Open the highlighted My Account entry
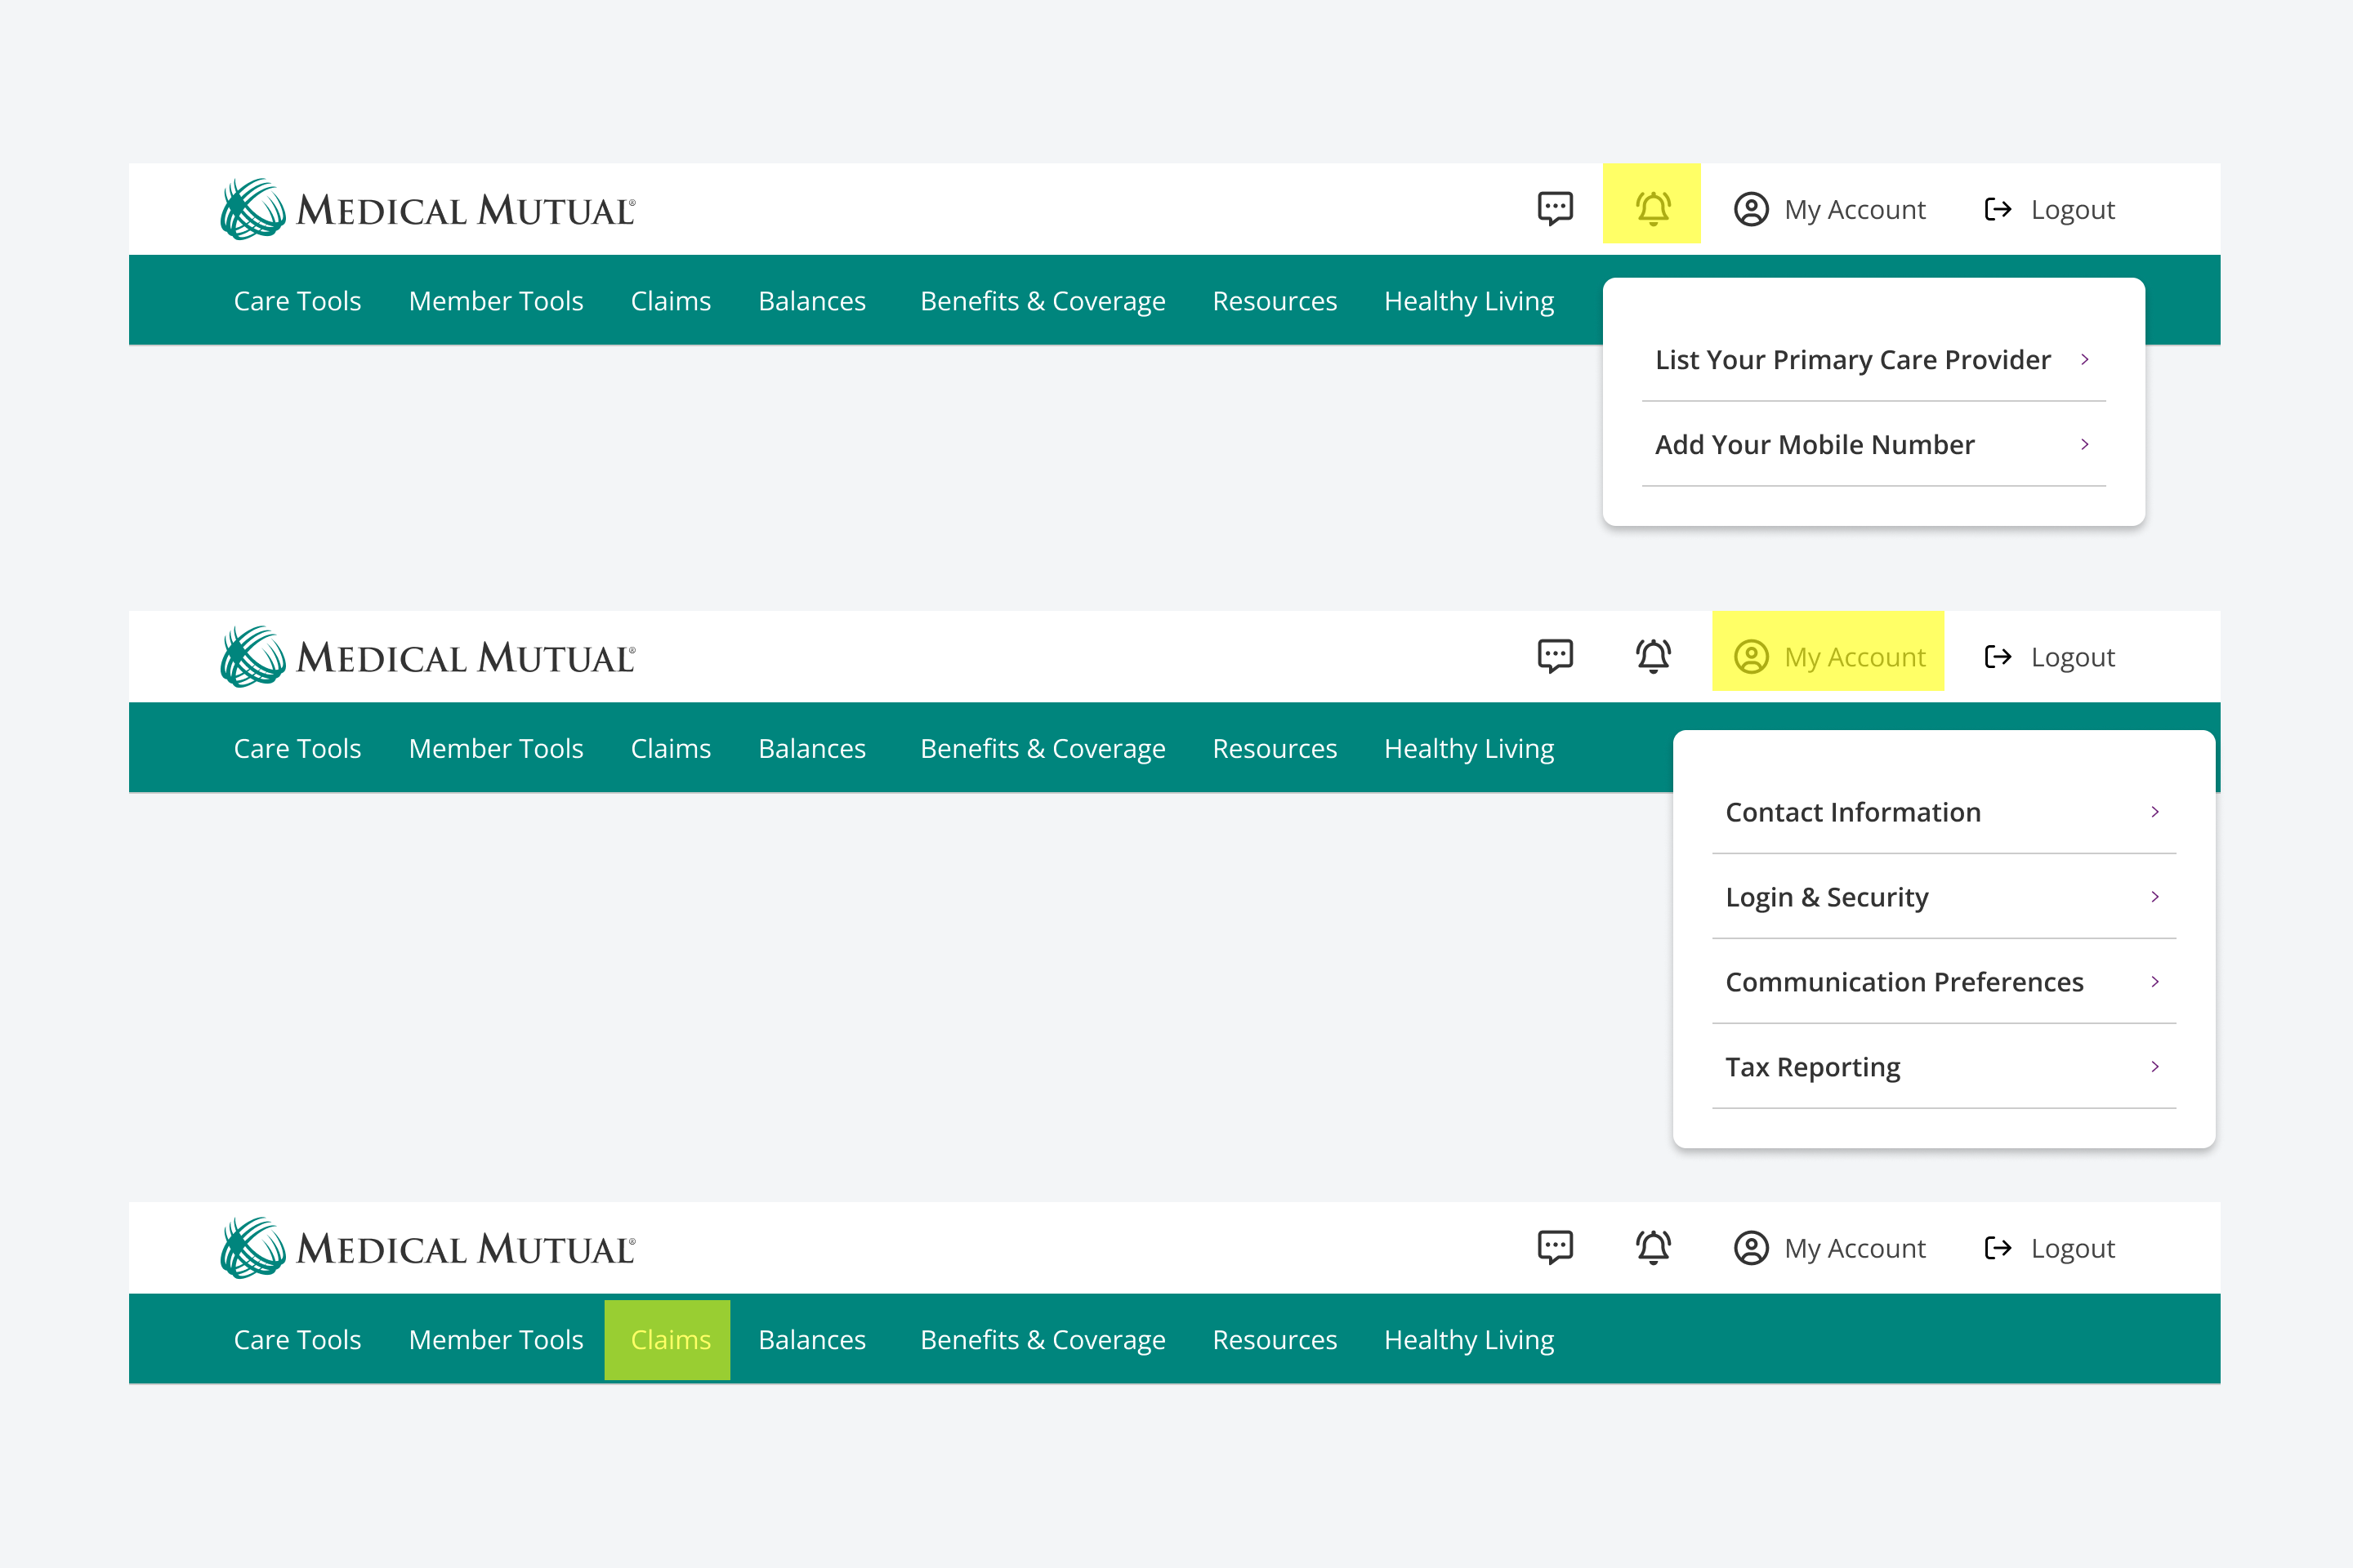 tap(1855, 656)
